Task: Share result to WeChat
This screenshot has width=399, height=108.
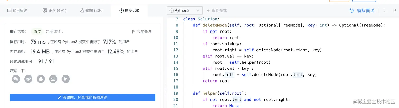Action: (x=16, y=79)
